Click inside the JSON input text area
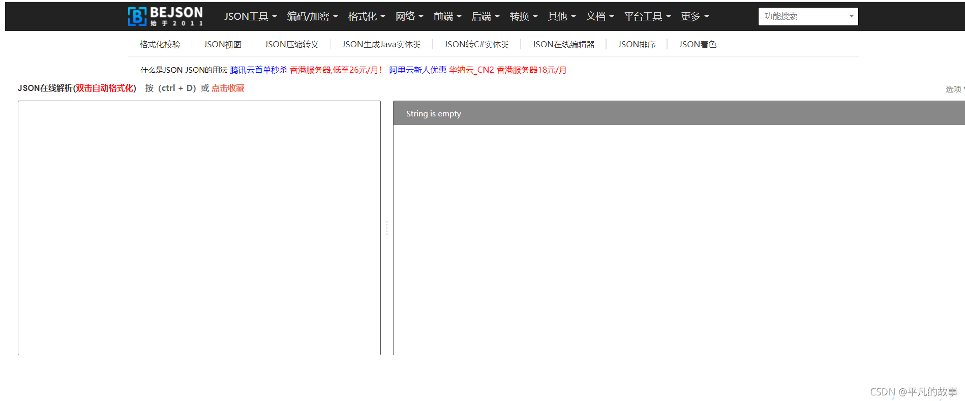Viewport: 965px width, 401px height. 199,228
